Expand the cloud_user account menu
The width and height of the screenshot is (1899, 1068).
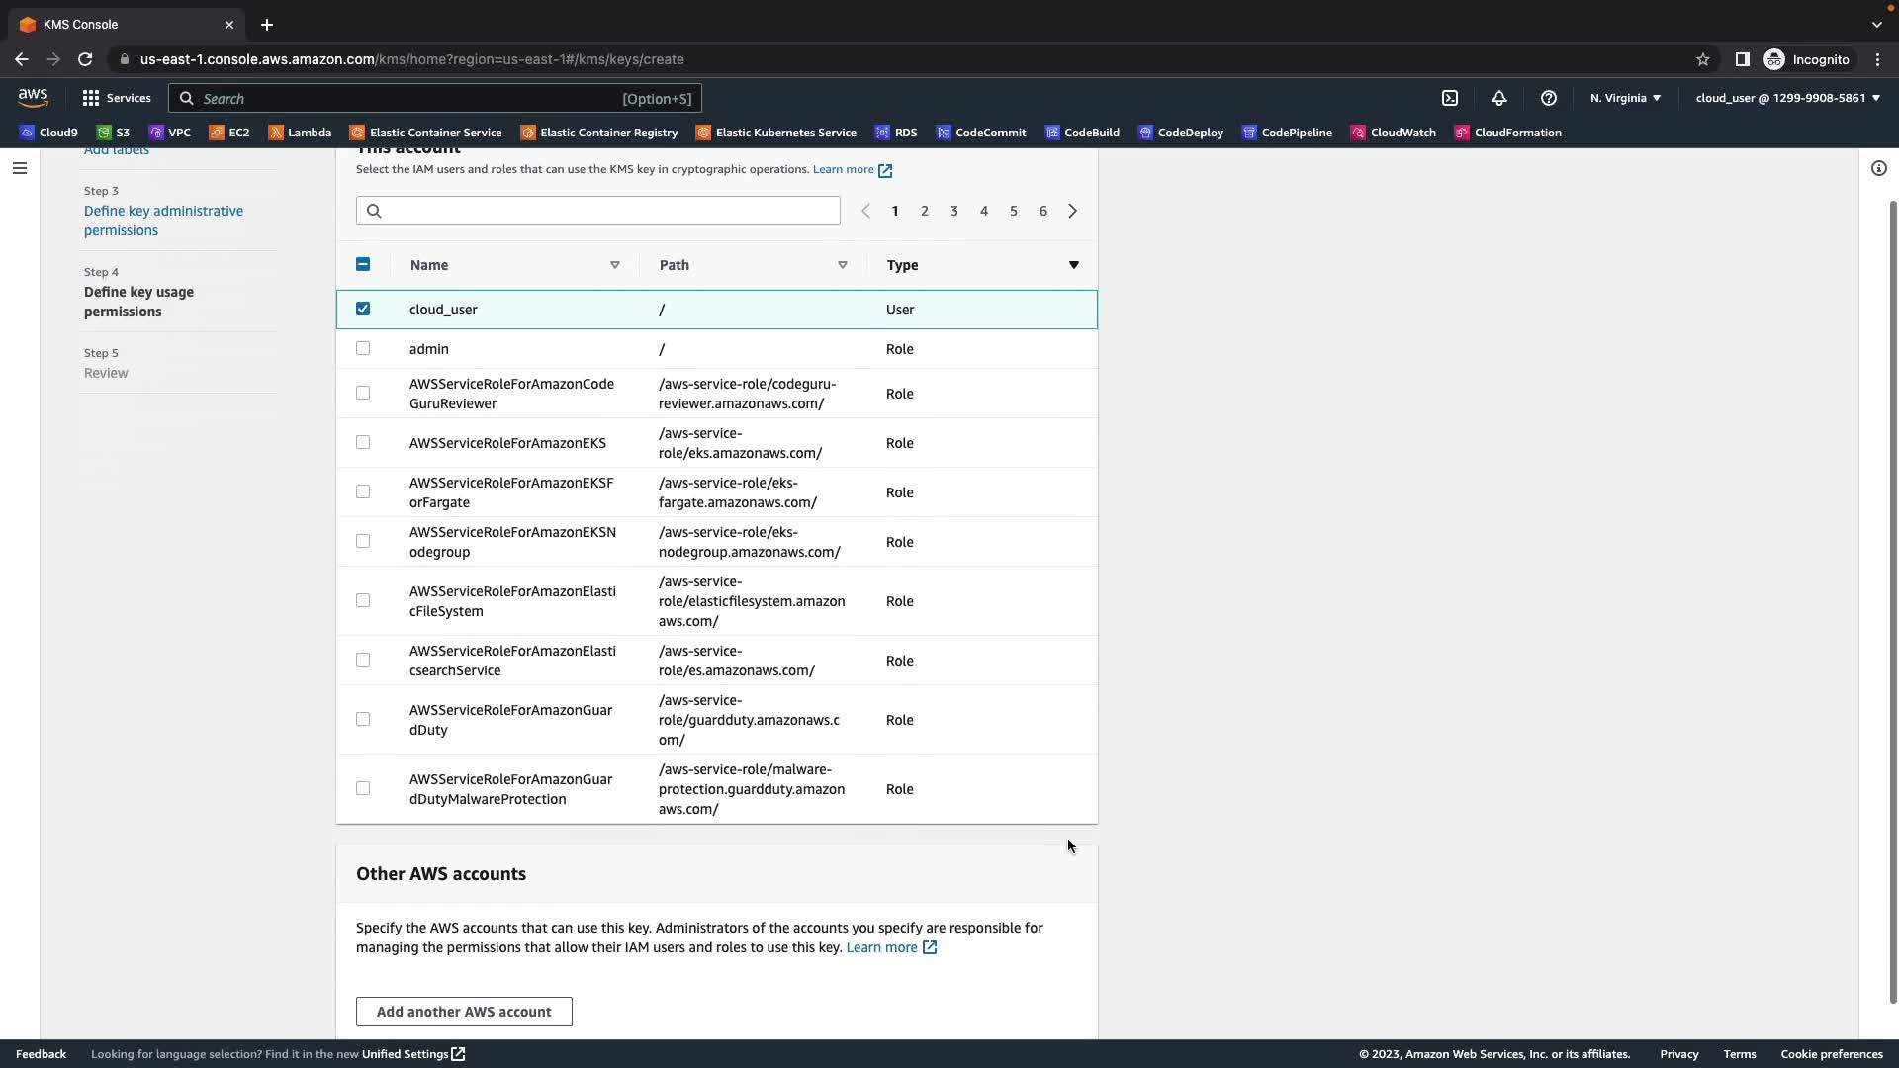(x=1787, y=98)
